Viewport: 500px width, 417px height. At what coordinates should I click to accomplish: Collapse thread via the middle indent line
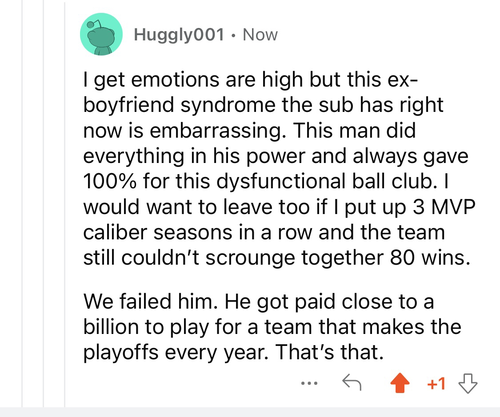click(44, 204)
